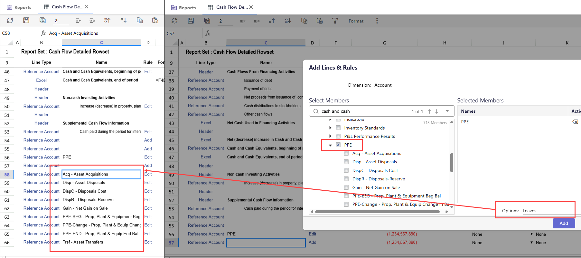
Task: Click cell reference box C58
Action: click(19, 33)
